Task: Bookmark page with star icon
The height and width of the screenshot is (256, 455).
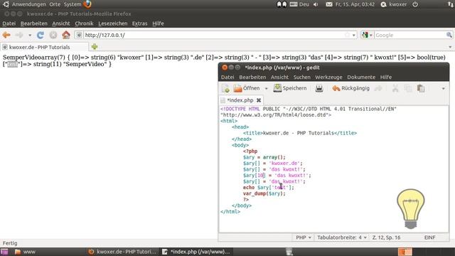Action: coord(347,35)
